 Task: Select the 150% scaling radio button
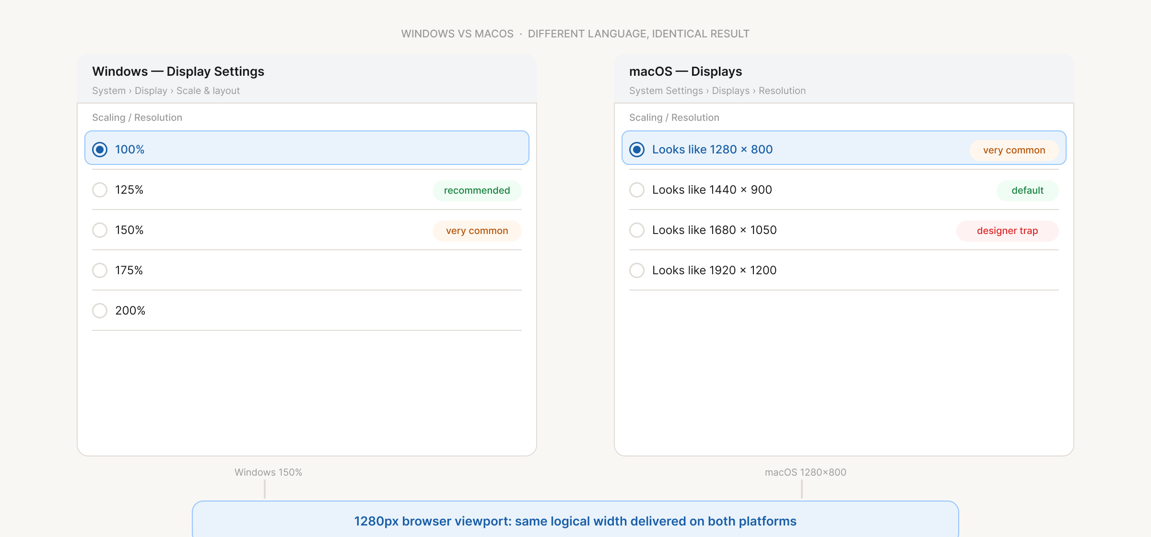pyautogui.click(x=100, y=230)
